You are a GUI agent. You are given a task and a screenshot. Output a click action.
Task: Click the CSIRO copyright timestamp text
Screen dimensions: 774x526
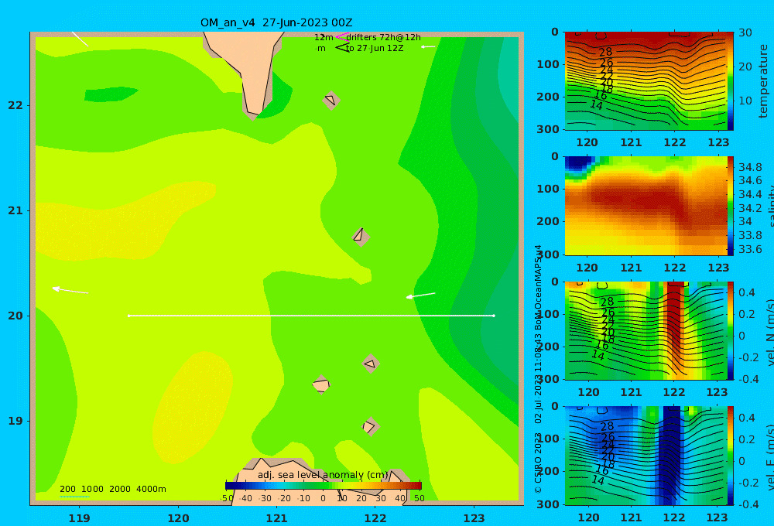tap(539, 369)
